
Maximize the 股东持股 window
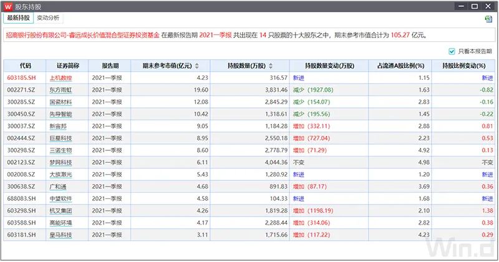coord(475,6)
